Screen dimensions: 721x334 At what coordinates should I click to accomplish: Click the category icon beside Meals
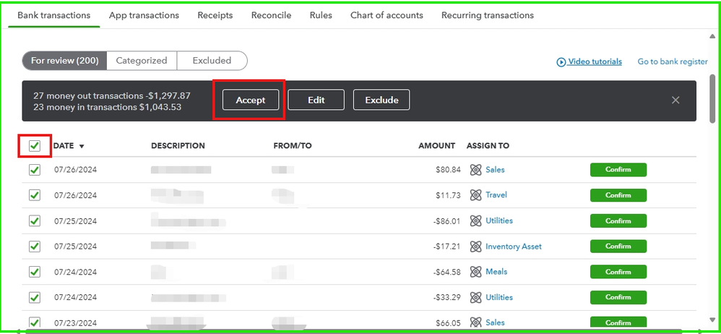[475, 272]
